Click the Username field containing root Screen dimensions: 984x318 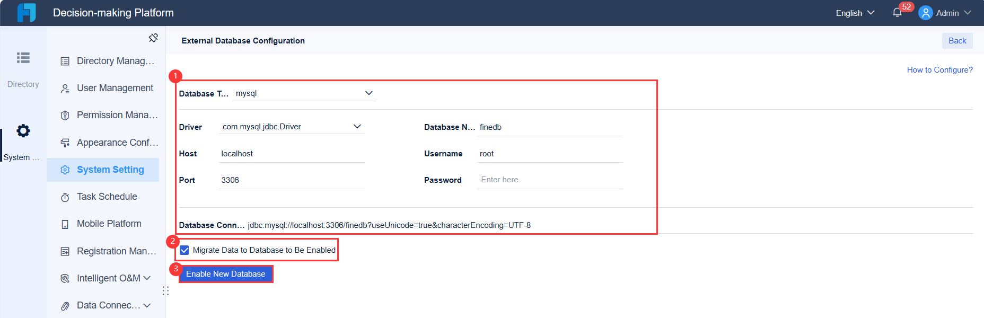click(550, 154)
